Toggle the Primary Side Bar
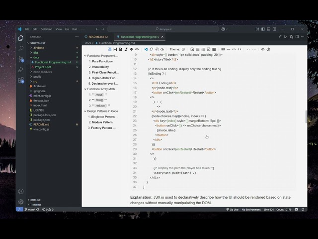Viewport: 318px width, 239px height. click(263, 29)
